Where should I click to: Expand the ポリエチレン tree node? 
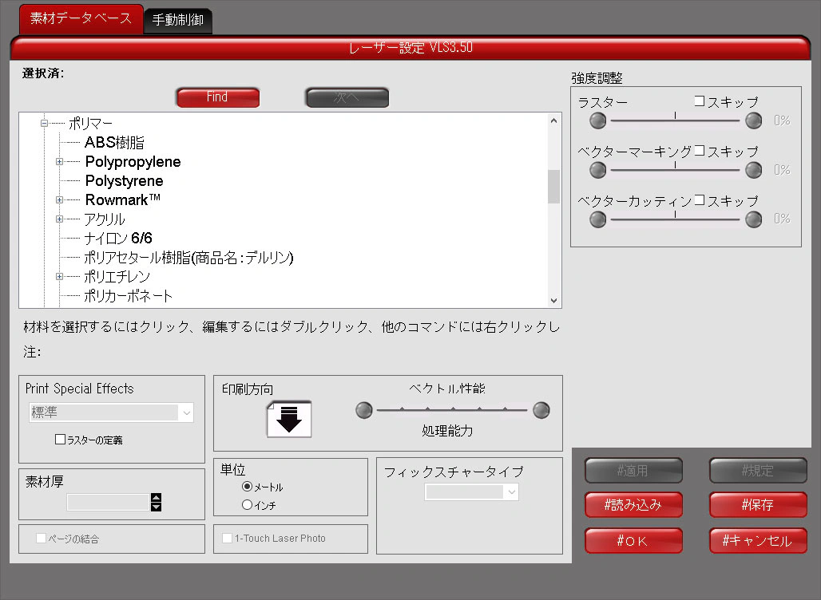tap(59, 276)
